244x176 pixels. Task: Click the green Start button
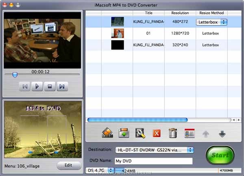click(220, 155)
